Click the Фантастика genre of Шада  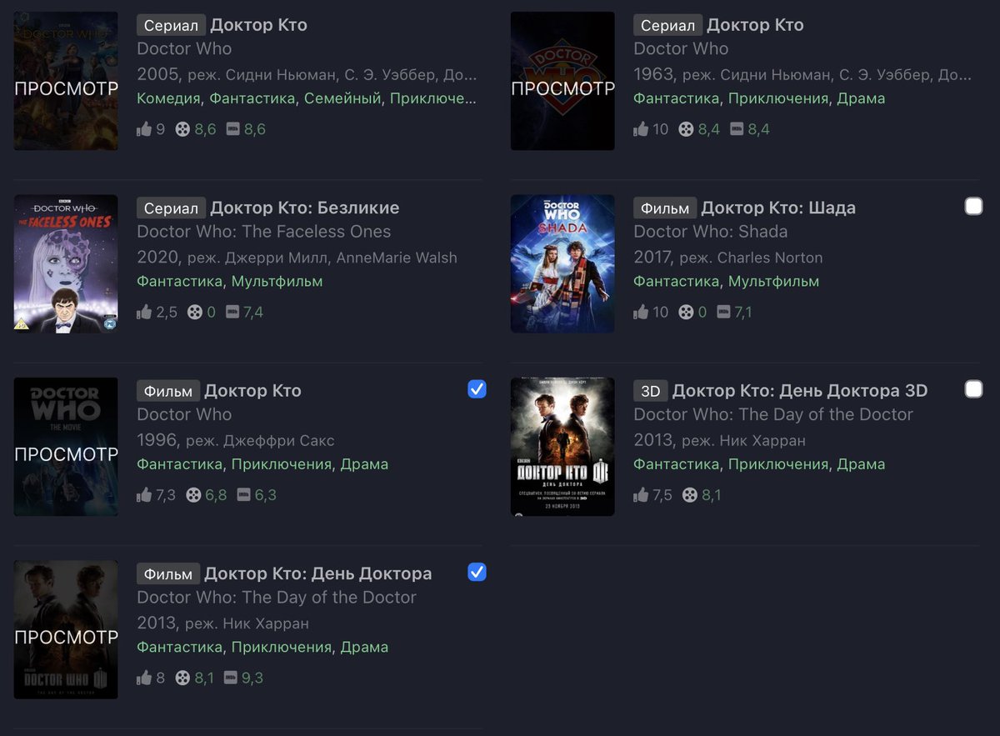[677, 281]
